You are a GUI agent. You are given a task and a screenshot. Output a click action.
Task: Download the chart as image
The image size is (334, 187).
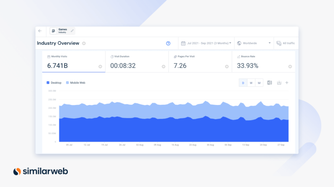click(x=279, y=83)
